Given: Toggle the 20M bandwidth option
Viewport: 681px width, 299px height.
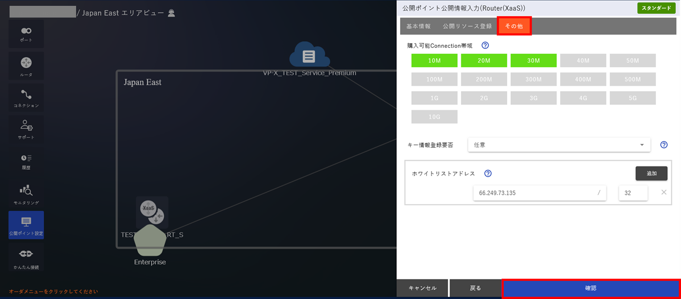Looking at the screenshot, I should pos(484,61).
